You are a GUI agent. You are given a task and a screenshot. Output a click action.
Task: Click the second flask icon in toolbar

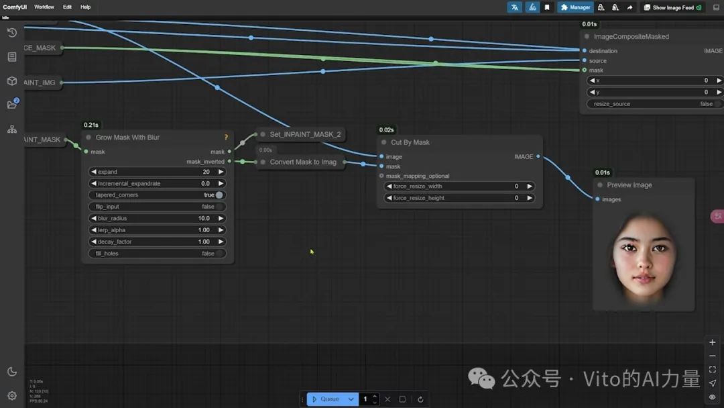pos(615,7)
